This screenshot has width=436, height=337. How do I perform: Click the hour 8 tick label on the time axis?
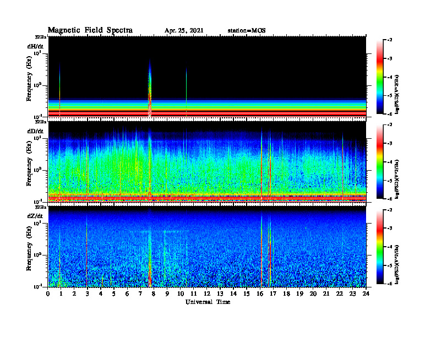(154, 293)
